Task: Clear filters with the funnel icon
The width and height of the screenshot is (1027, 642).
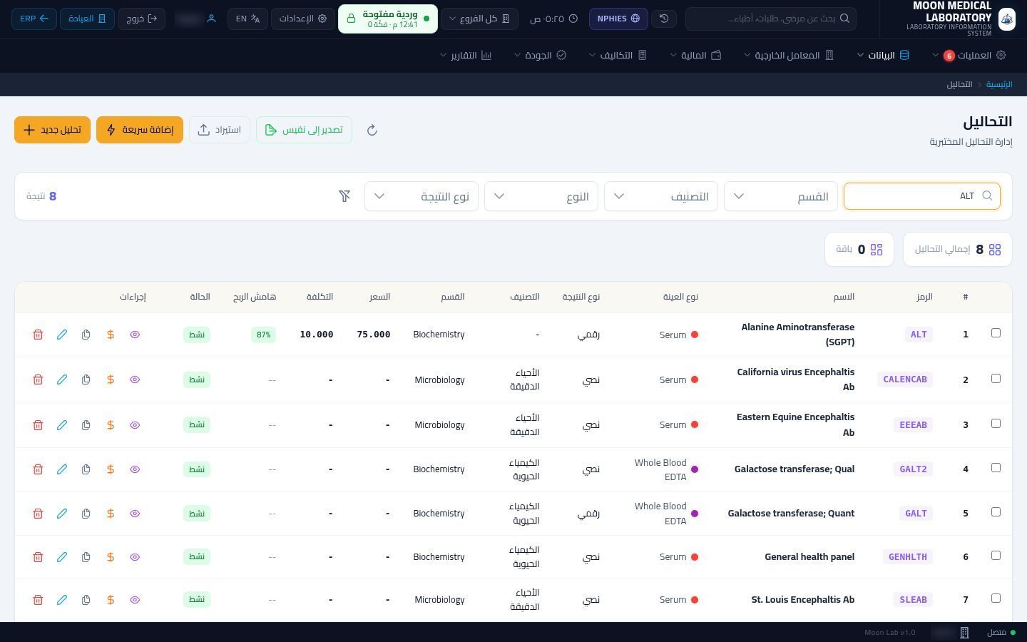Action: (x=344, y=195)
